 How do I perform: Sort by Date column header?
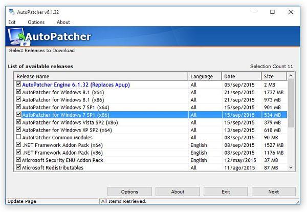242,76
